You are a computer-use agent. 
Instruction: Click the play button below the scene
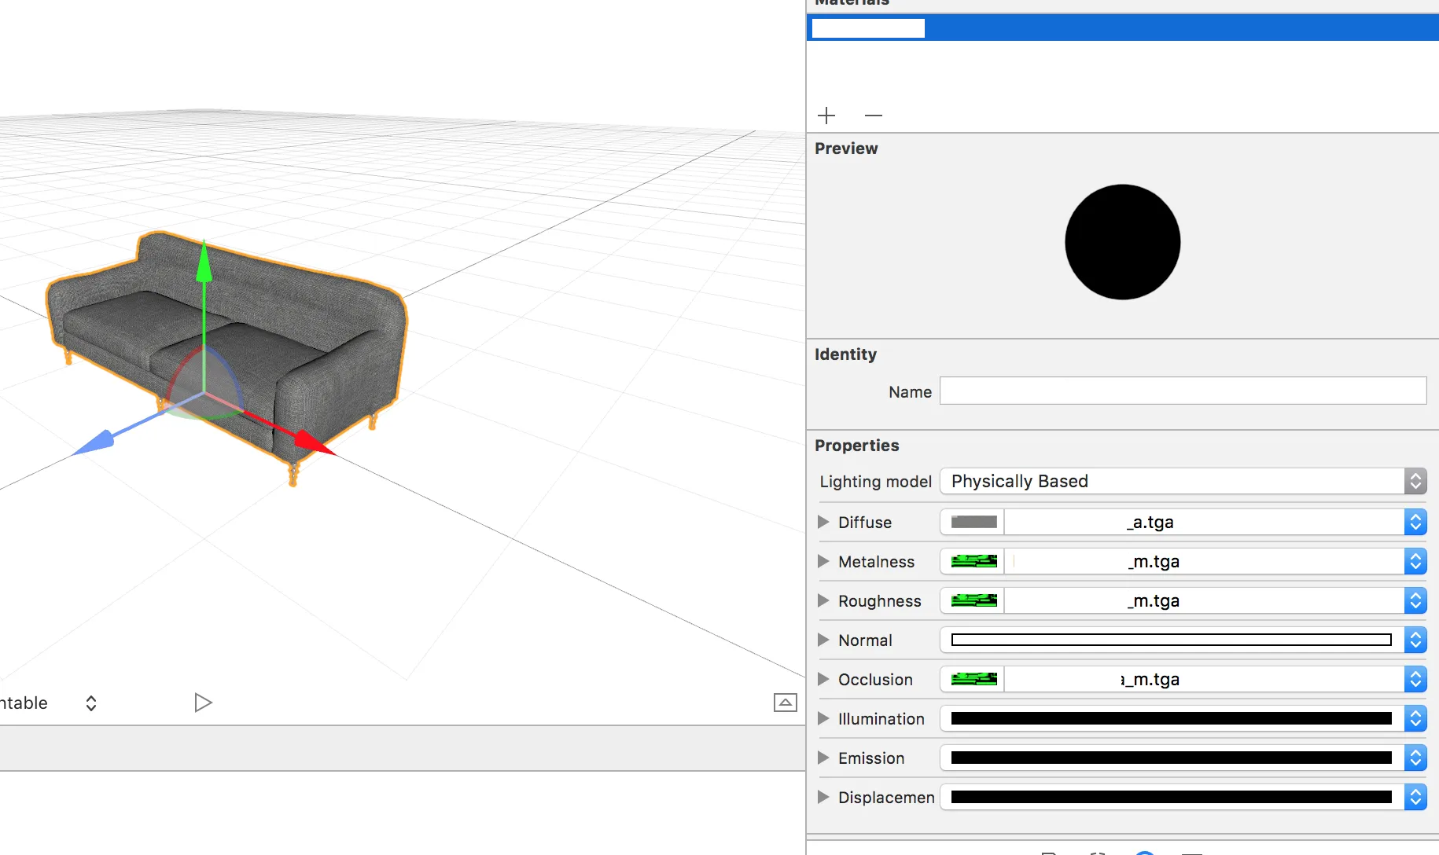pos(203,703)
